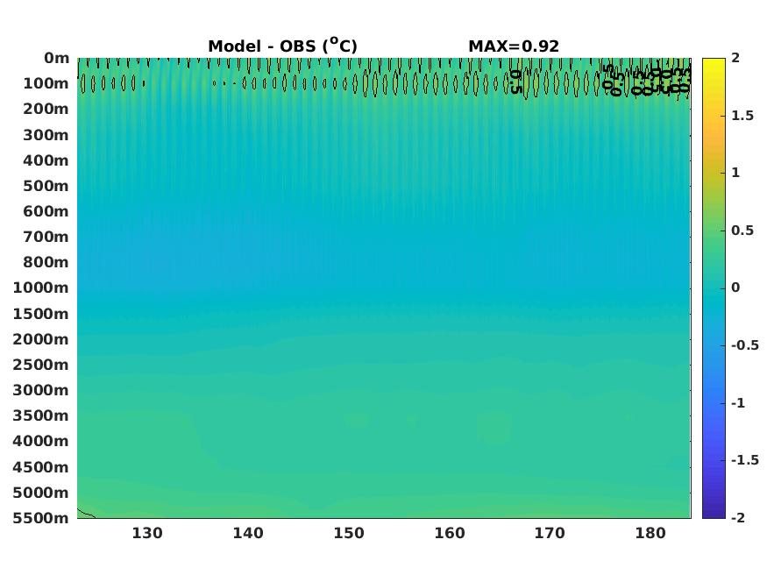Click the colorbar "2" tick label
The width and height of the screenshot is (767, 575).
735,58
